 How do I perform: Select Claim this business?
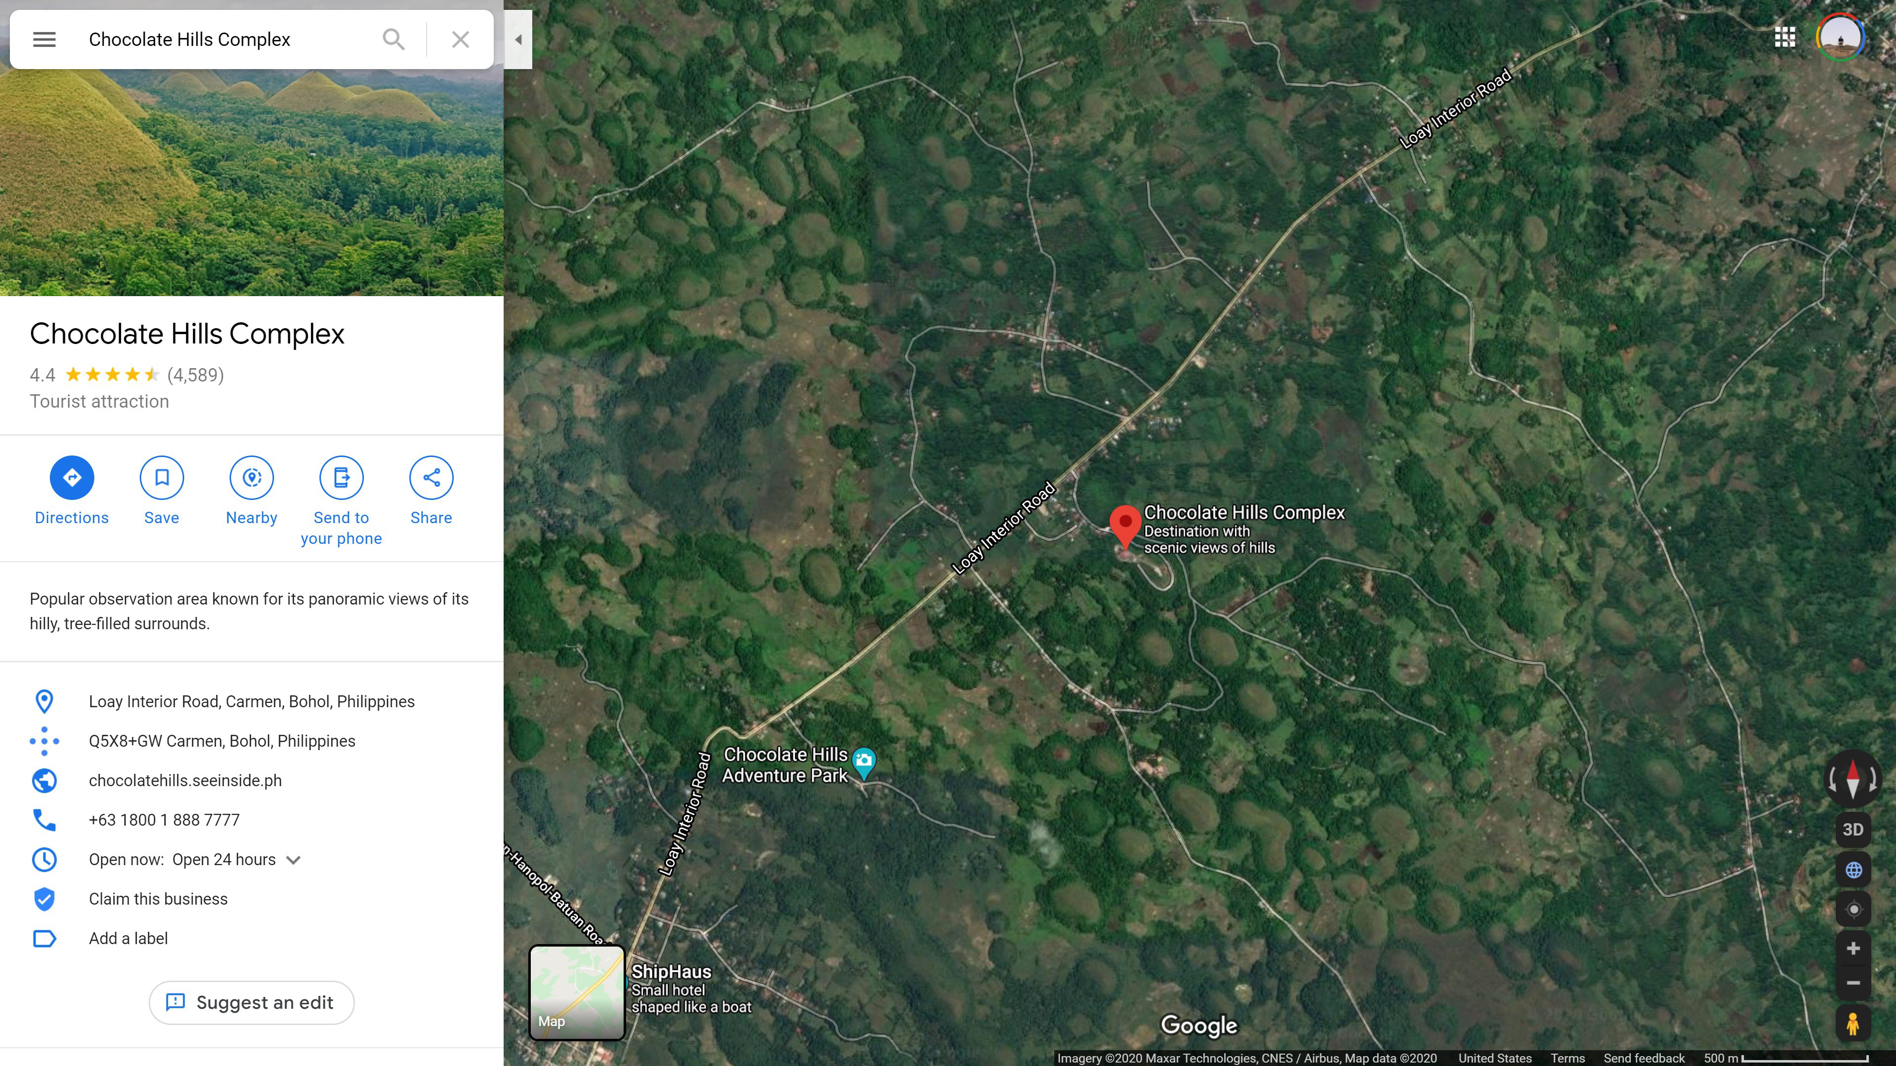[158, 899]
